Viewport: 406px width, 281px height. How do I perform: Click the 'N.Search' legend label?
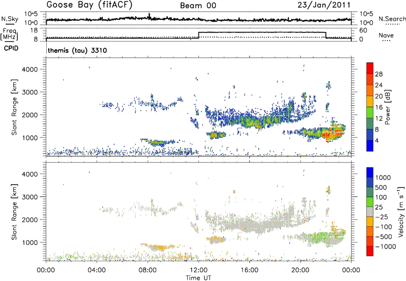[x=392, y=19]
